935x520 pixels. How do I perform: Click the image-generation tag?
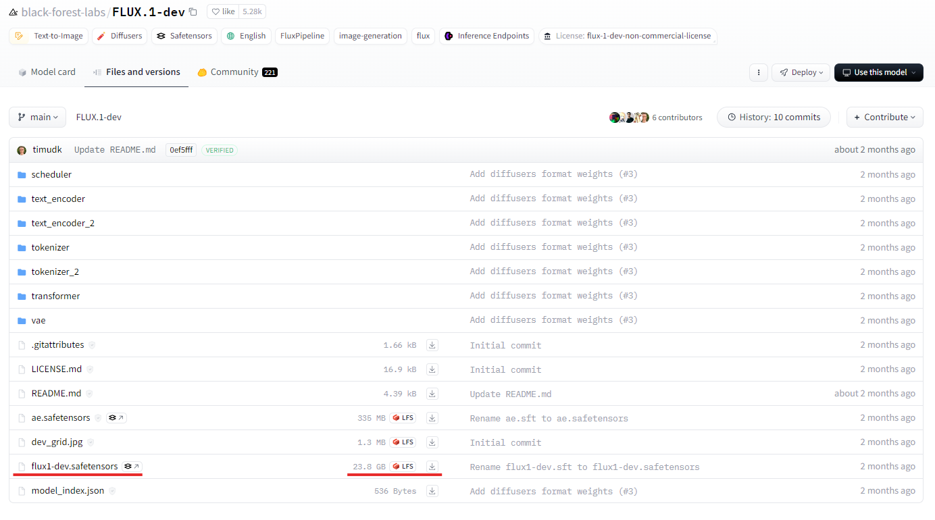point(371,36)
